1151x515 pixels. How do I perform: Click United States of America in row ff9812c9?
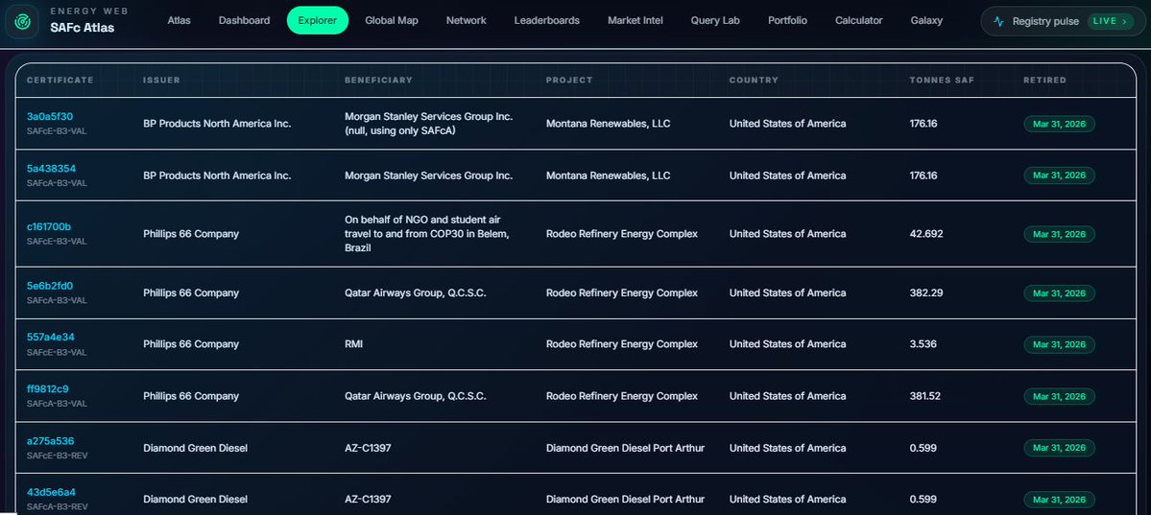tap(787, 396)
